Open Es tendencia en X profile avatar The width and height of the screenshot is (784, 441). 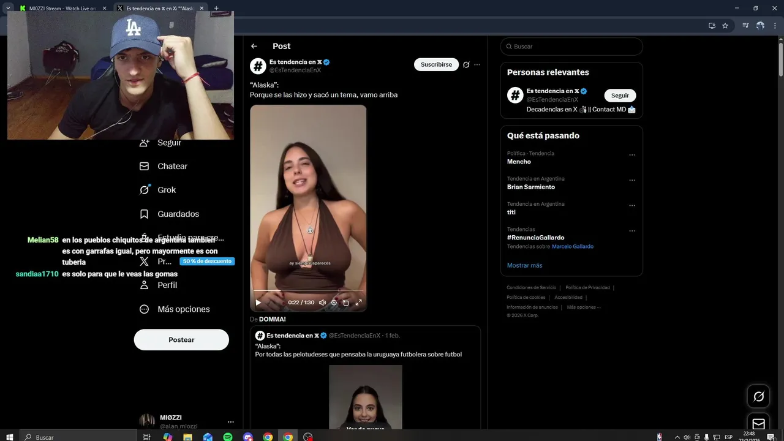(258, 66)
